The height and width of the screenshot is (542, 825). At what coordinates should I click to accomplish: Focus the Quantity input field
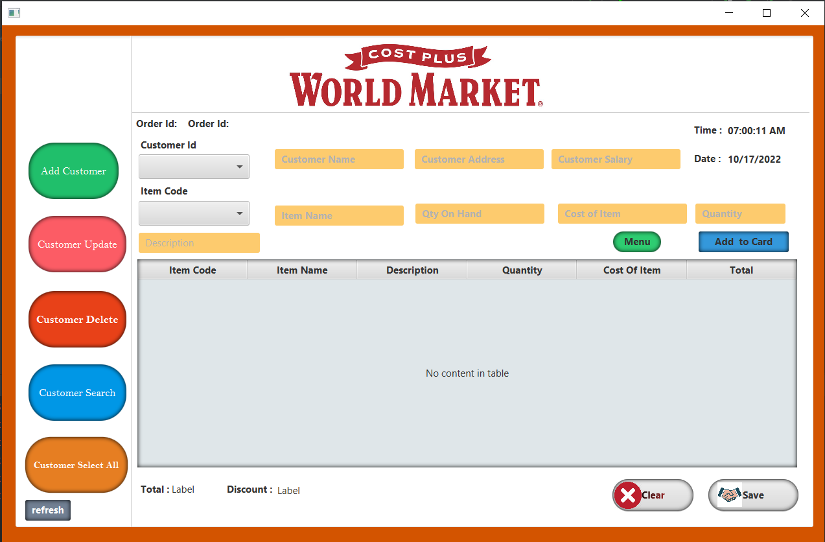(740, 214)
